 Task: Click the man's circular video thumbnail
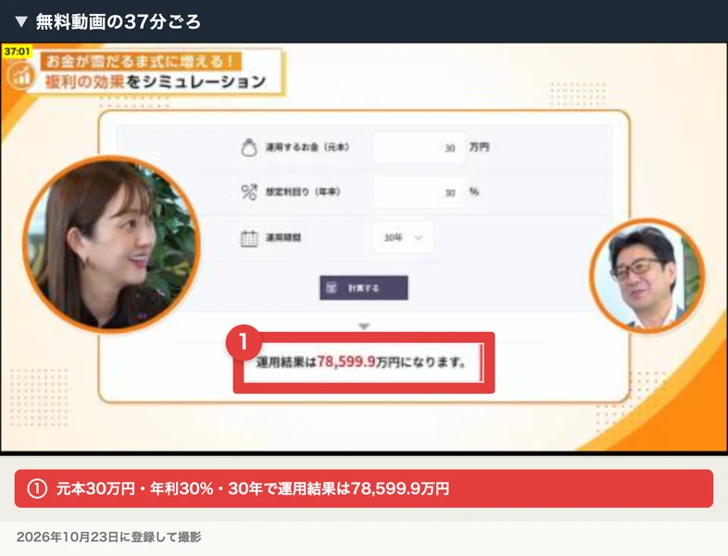(647, 276)
